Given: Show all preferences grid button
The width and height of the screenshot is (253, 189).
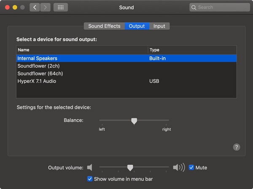Looking at the screenshot, I should point(61,7).
